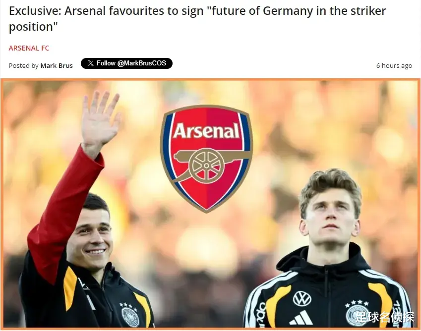Open the ARSENAL FC category link
Screen dimensions: 421x331
[29, 48]
